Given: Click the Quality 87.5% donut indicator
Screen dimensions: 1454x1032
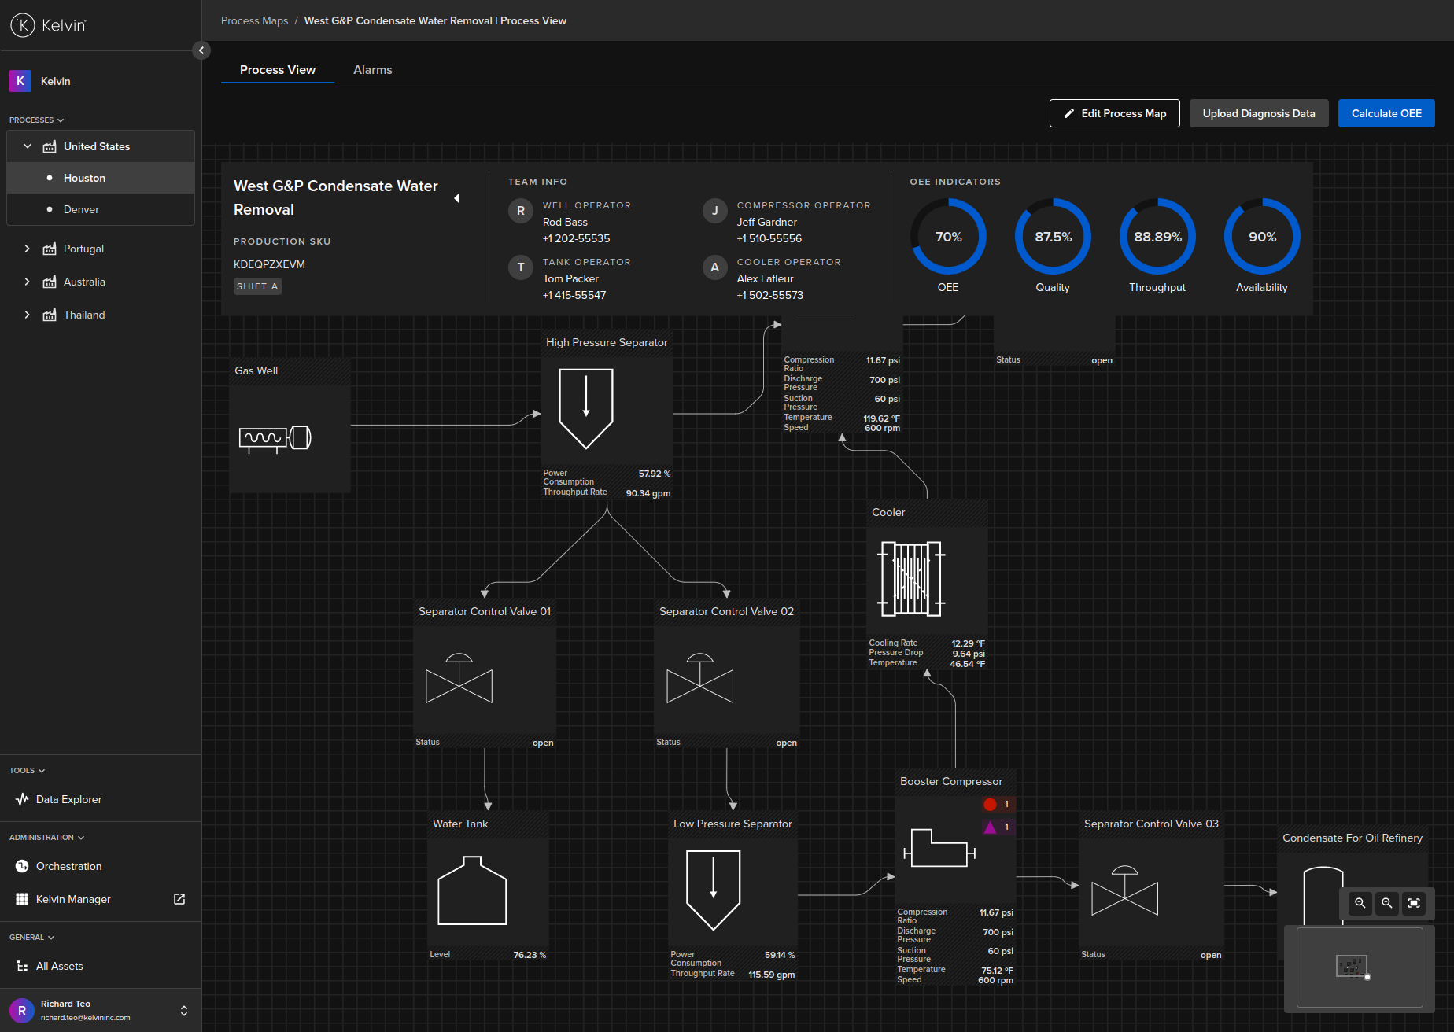Looking at the screenshot, I should (1052, 236).
